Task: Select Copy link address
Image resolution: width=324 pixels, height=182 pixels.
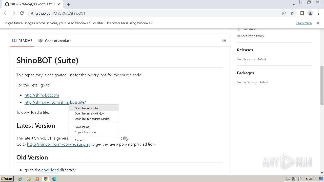Action: (x=85, y=132)
